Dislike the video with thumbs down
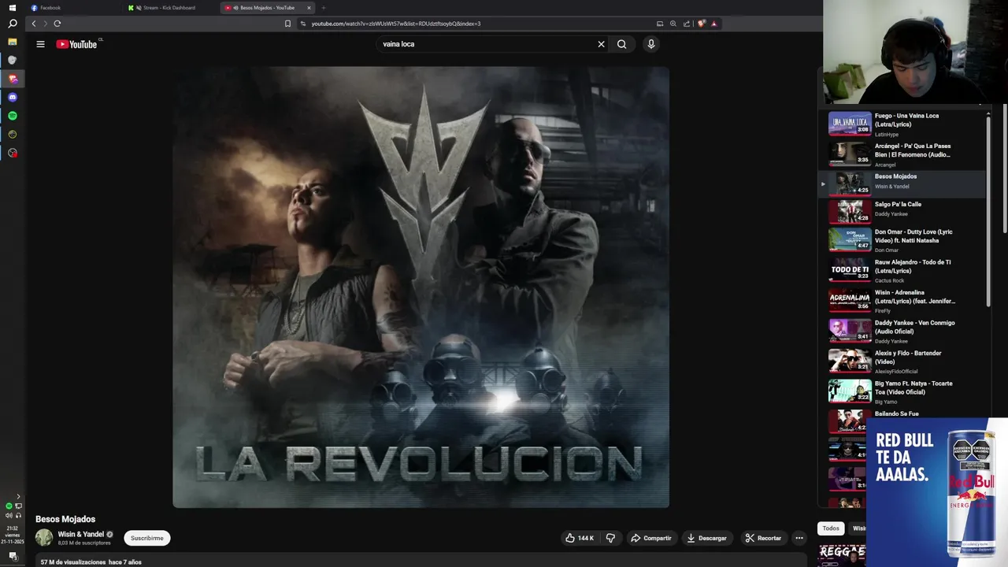Image resolution: width=1008 pixels, height=567 pixels. pyautogui.click(x=610, y=538)
